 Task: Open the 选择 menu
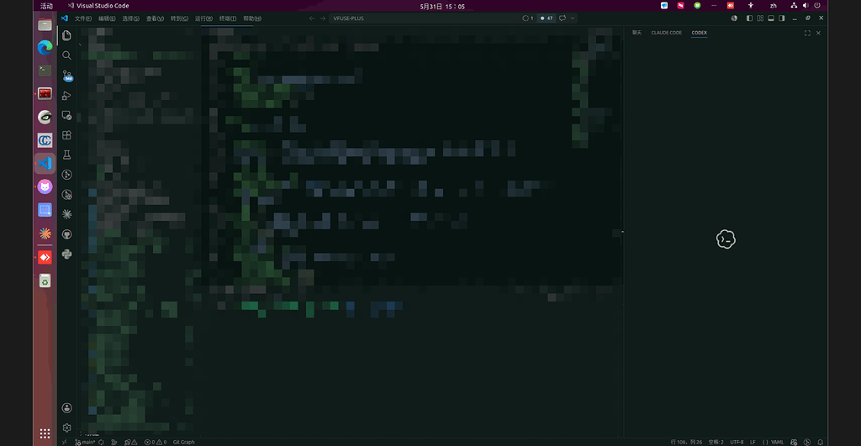pos(130,18)
